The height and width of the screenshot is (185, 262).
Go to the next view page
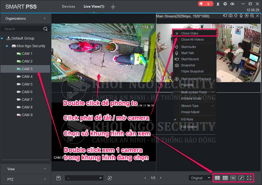[x=161, y=178]
